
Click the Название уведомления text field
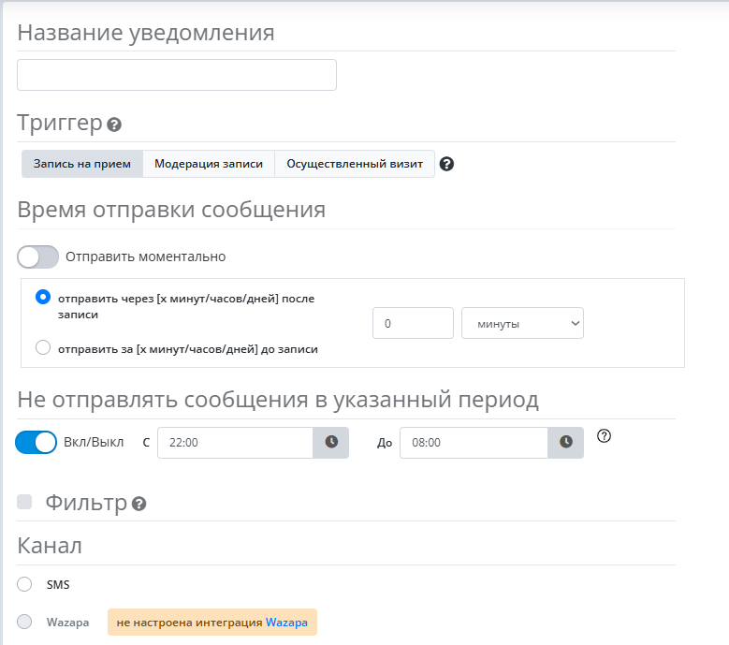[177, 75]
